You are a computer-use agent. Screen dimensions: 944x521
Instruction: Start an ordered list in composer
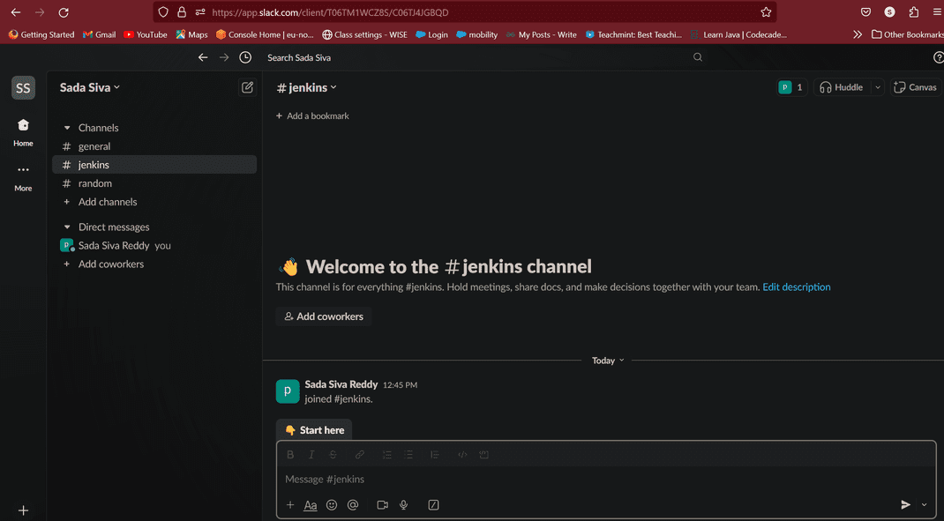click(387, 455)
